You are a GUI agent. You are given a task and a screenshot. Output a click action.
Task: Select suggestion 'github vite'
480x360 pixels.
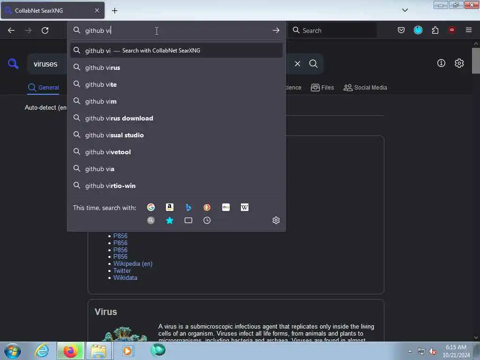(176, 84)
